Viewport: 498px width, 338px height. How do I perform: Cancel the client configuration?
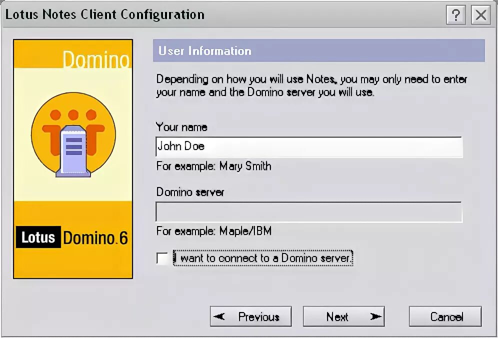(445, 316)
